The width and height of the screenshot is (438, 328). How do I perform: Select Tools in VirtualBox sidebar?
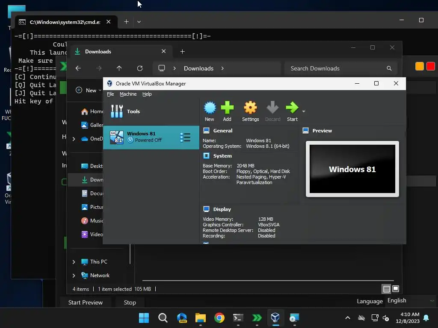coord(151,111)
